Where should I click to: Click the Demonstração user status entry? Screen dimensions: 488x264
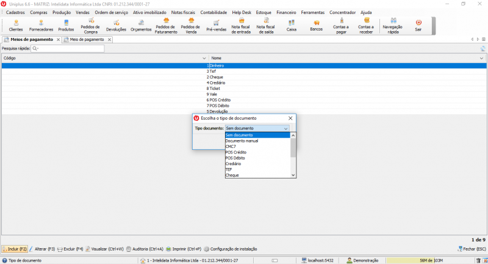(x=362, y=260)
